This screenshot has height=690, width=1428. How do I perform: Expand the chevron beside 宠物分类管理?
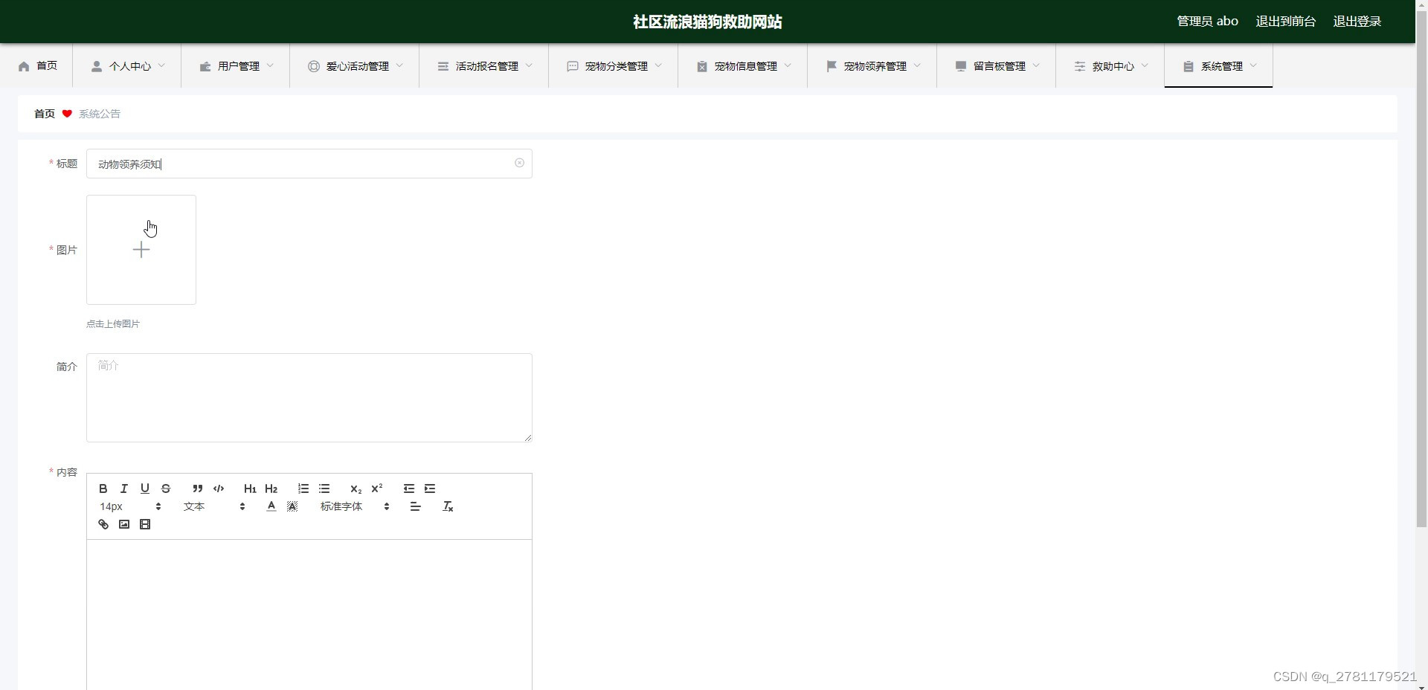click(x=658, y=65)
